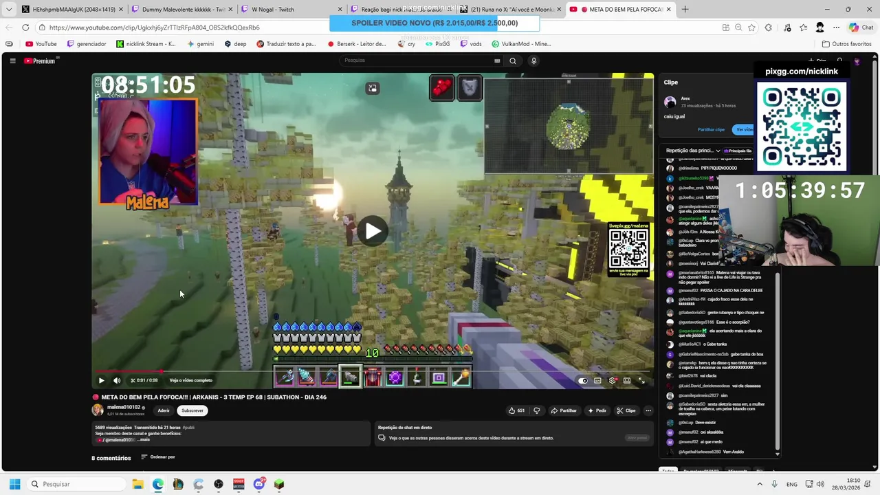Switch to the 'Reação bagi nick' tab
The image size is (880, 495).
point(400,10)
